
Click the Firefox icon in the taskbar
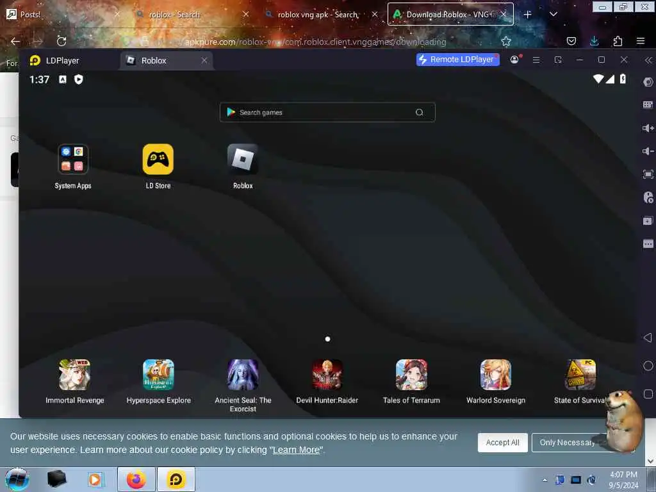[x=136, y=480]
